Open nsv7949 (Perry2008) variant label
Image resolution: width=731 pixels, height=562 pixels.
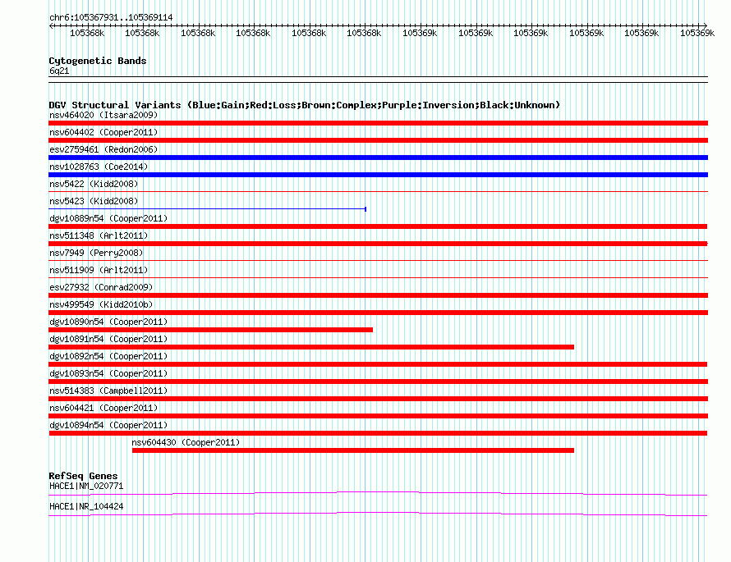pyautogui.click(x=96, y=253)
